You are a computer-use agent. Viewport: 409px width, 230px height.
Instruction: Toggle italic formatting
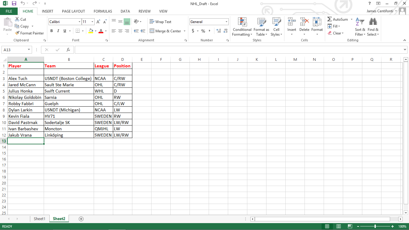pyautogui.click(x=58, y=31)
